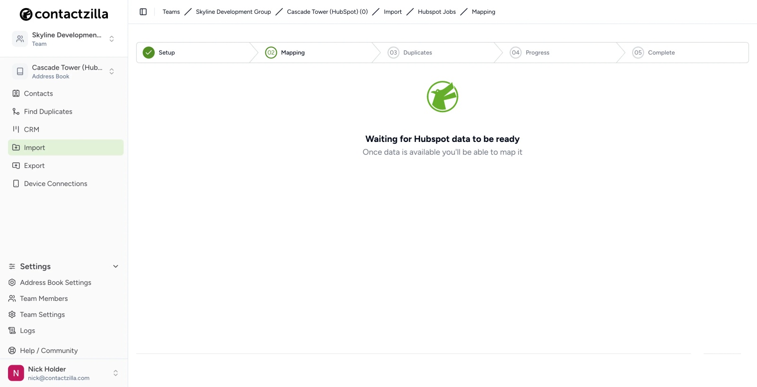Expand the Cascade Tower address book switcher
The height and width of the screenshot is (387, 757).
point(112,71)
